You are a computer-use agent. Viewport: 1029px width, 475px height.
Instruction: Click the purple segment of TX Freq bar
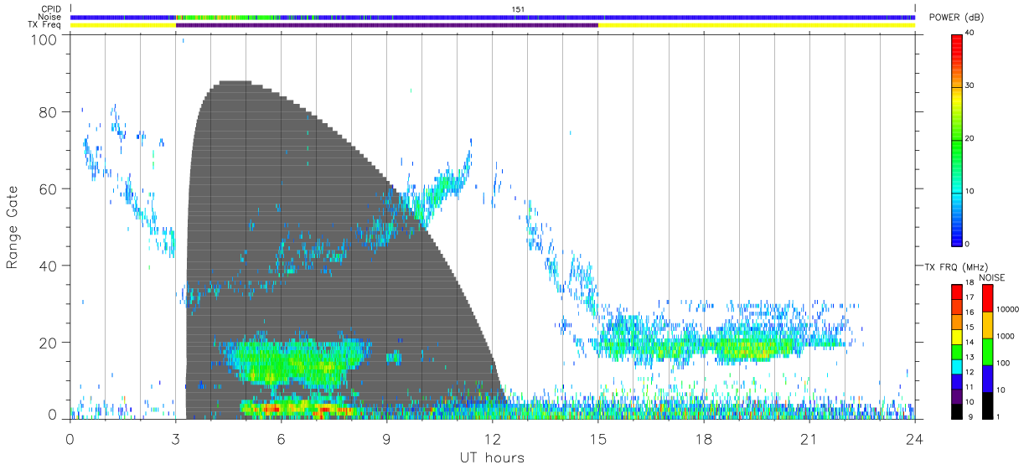(x=386, y=25)
